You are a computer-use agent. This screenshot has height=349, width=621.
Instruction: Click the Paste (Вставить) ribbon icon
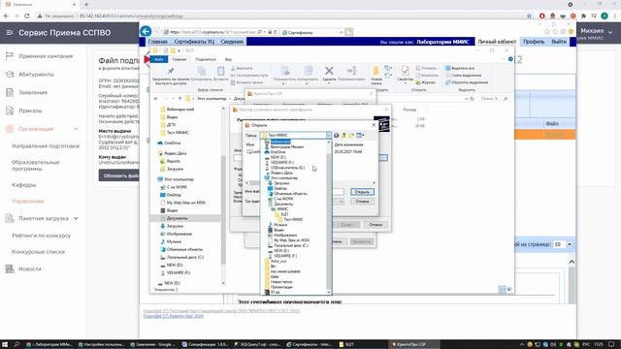click(x=220, y=71)
